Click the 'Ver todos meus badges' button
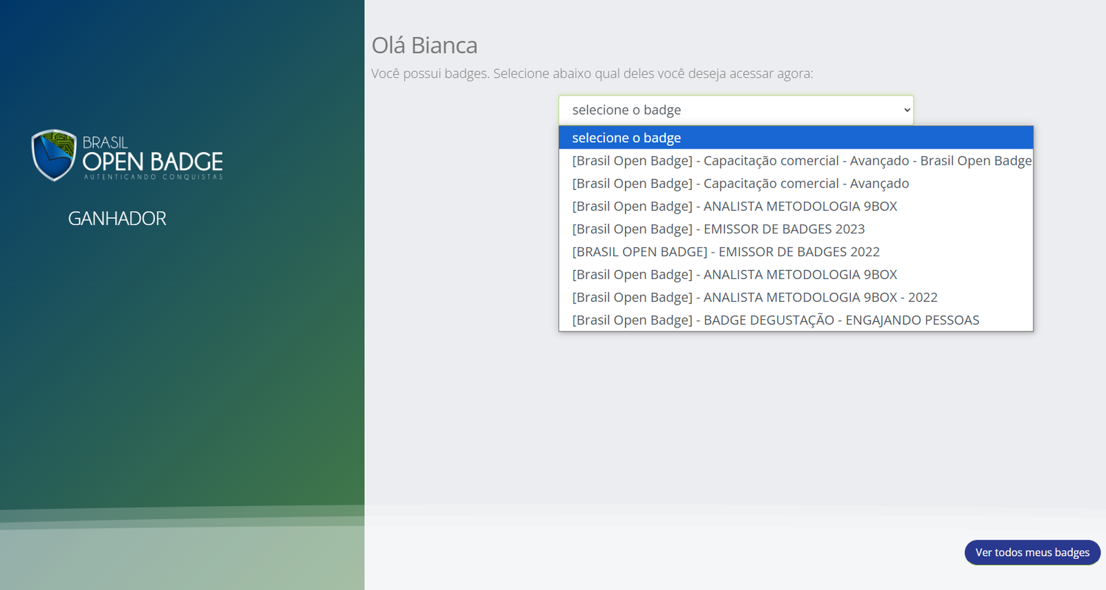This screenshot has width=1106, height=590. tap(1032, 553)
